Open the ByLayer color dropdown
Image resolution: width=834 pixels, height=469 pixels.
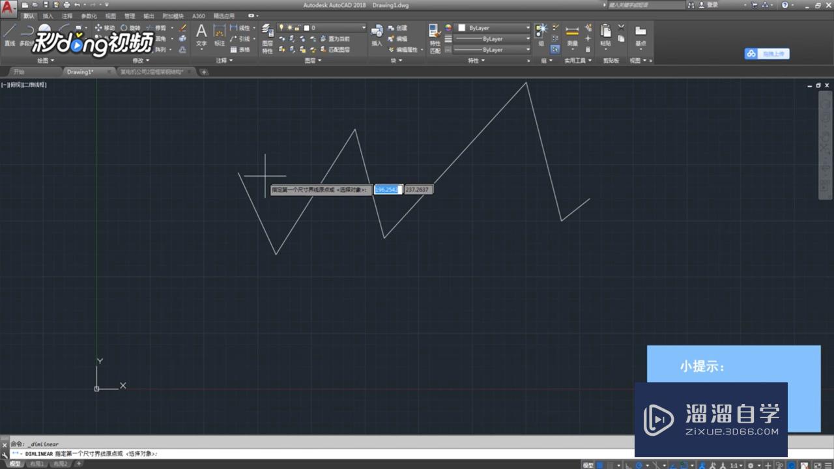tap(493, 28)
